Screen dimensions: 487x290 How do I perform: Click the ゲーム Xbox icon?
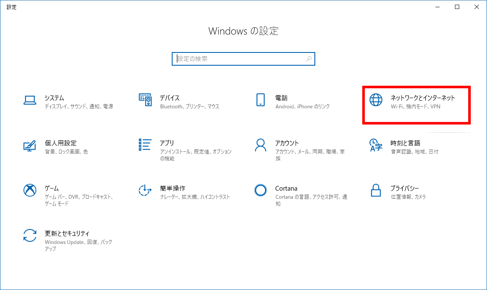tap(30, 190)
